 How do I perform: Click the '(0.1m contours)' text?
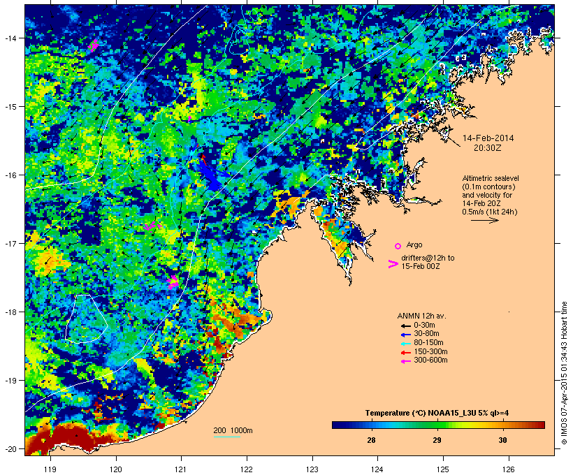pos(488,187)
